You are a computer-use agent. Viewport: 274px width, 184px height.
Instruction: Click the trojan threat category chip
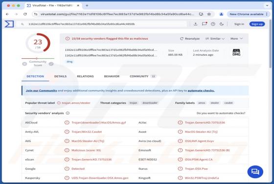click(x=133, y=103)
